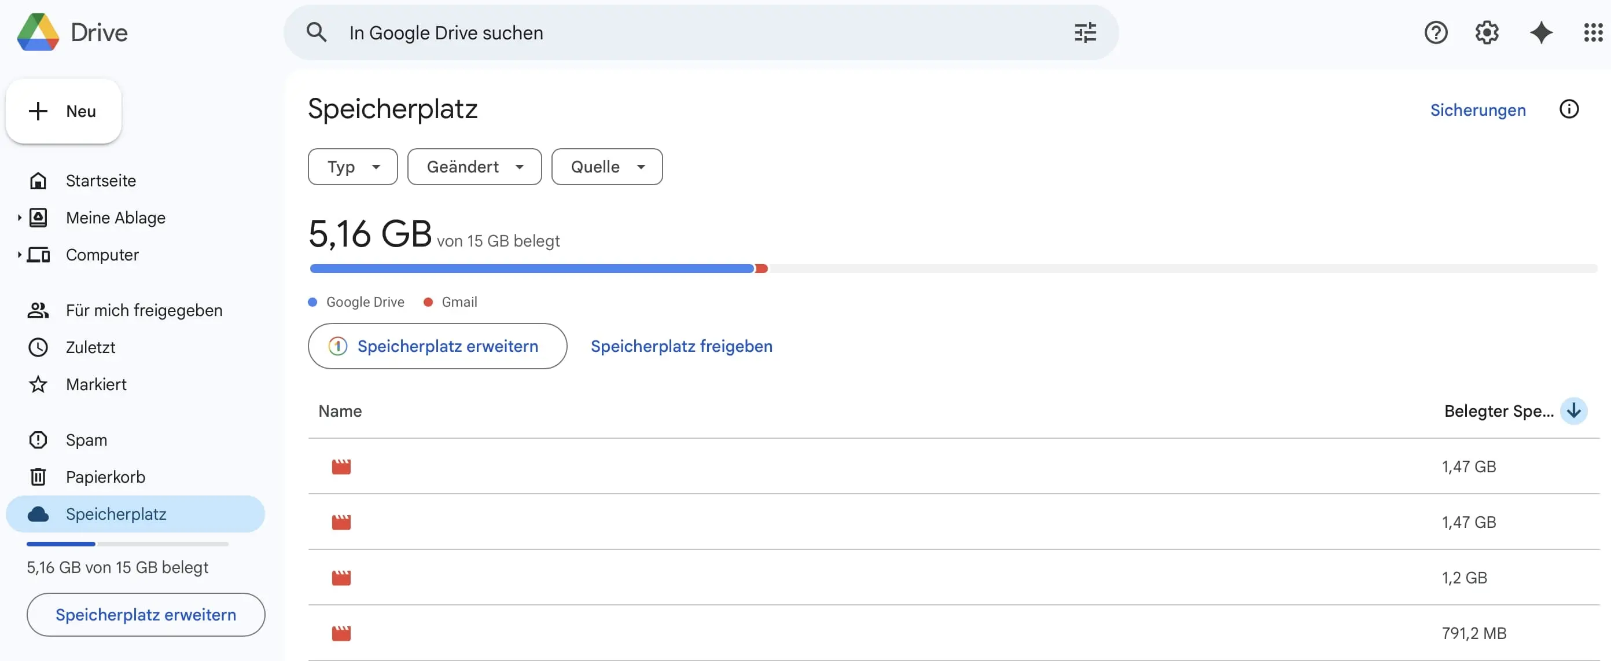Click the 1,2 GB size value

click(x=1464, y=578)
